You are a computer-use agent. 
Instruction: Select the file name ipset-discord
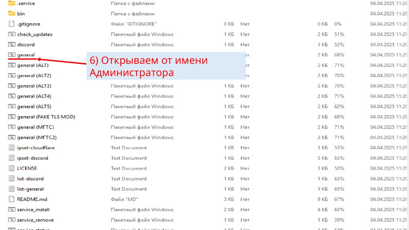33,158
